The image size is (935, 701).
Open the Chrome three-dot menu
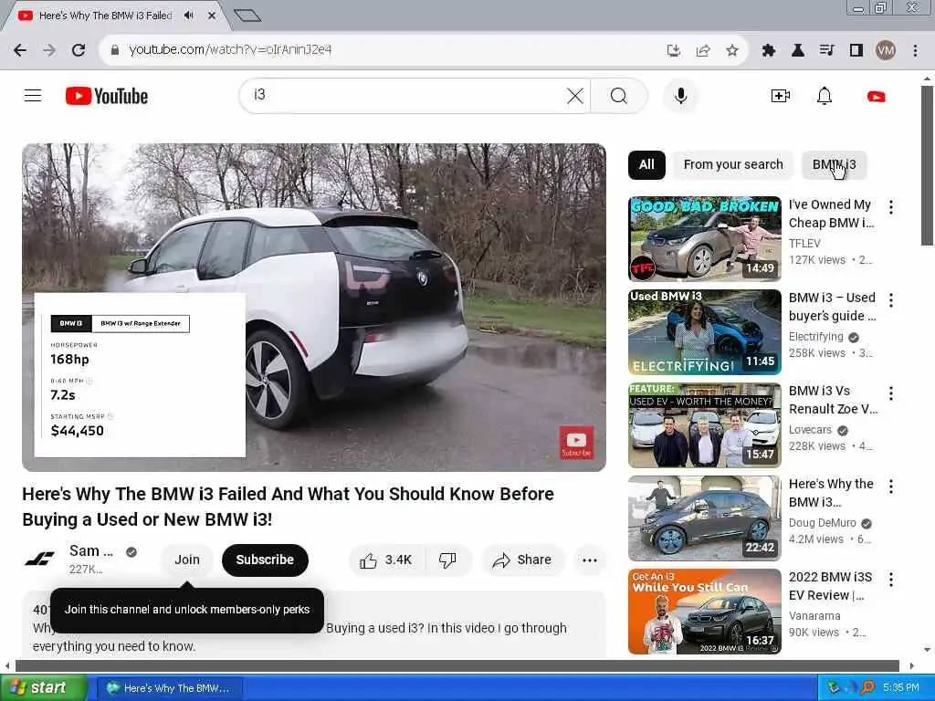click(x=915, y=51)
